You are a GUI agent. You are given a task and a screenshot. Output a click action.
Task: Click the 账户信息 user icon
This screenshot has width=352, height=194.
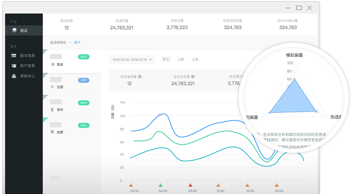[x=14, y=66]
